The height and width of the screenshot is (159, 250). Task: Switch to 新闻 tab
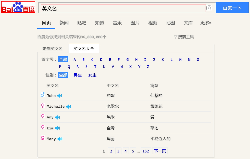click(64, 23)
